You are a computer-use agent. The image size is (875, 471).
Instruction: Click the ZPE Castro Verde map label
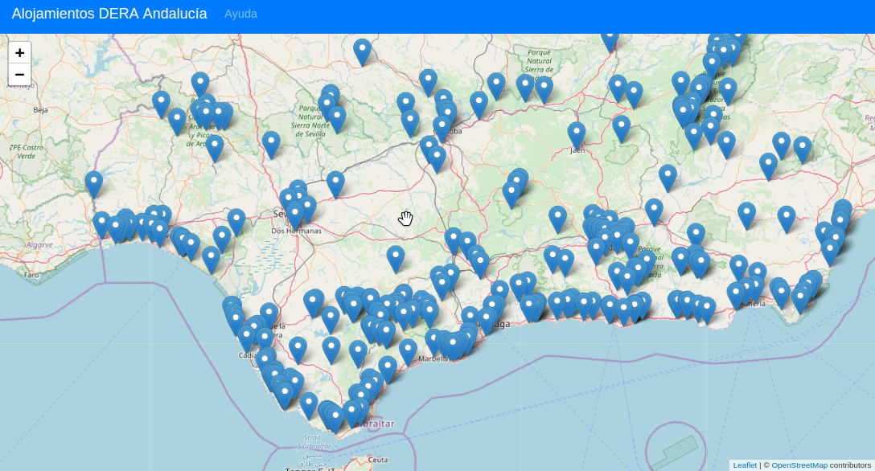pyautogui.click(x=26, y=152)
